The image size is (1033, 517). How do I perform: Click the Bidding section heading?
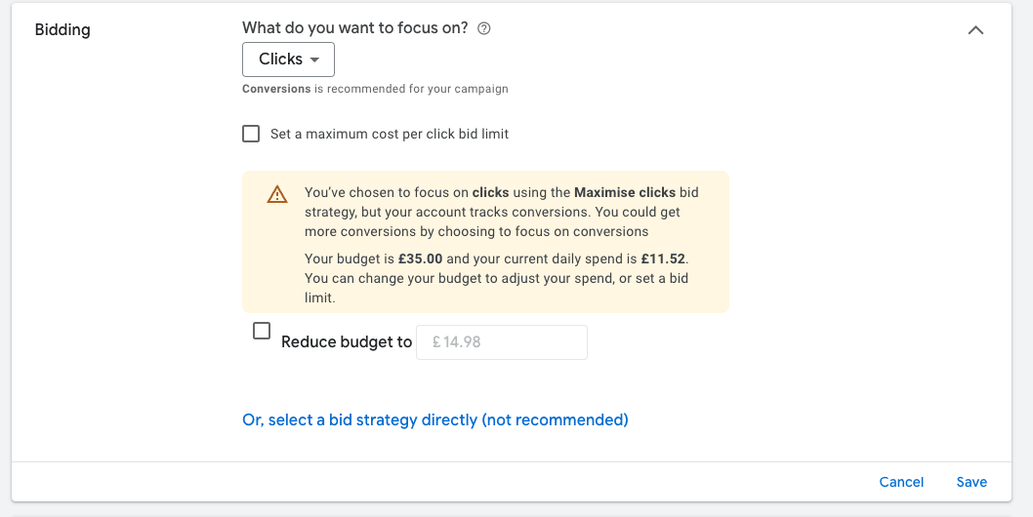62,30
